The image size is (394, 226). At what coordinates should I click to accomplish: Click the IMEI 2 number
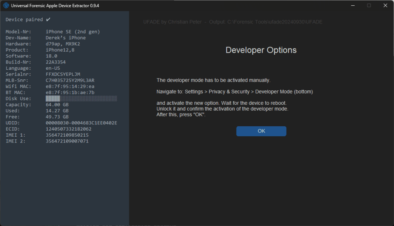[x=67, y=141]
